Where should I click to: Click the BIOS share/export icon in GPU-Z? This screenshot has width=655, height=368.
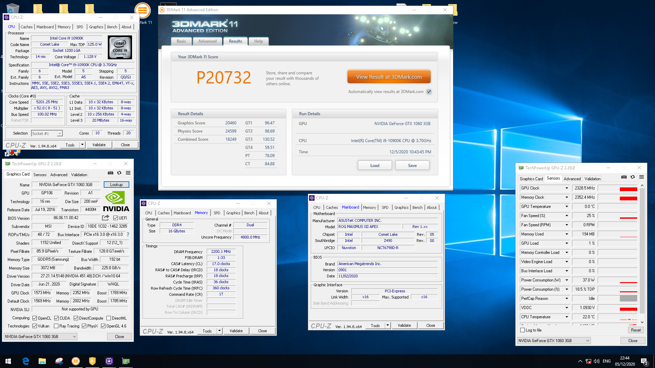[x=106, y=218]
